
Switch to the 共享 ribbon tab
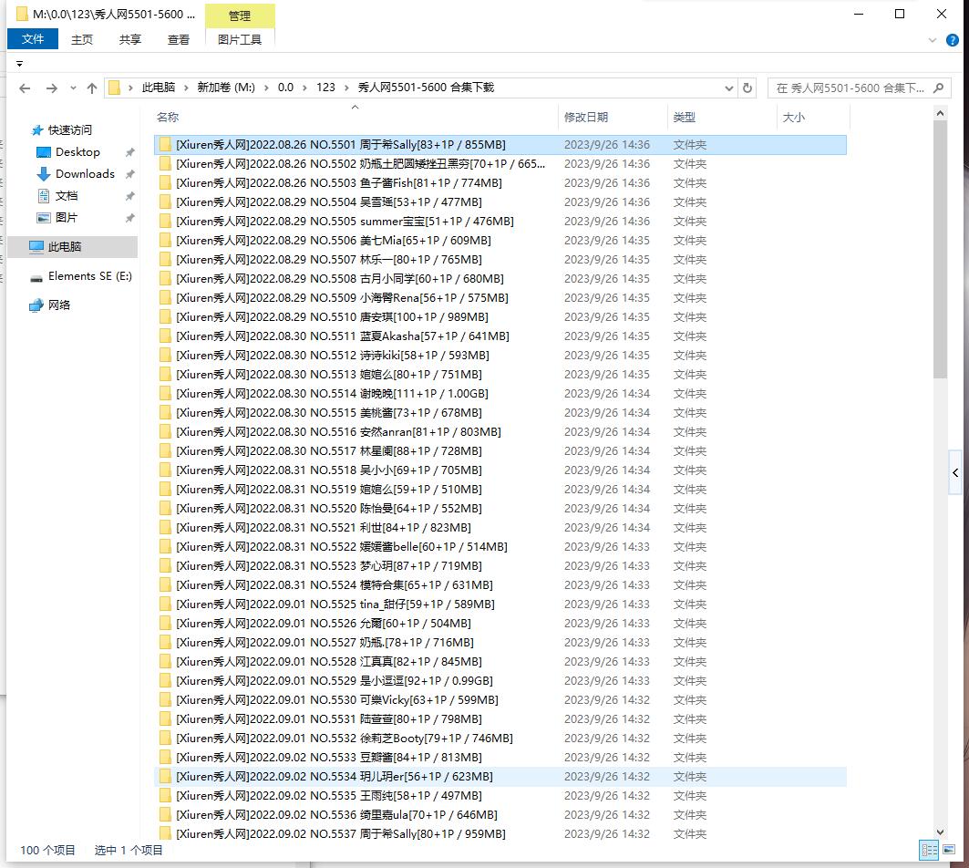point(129,39)
